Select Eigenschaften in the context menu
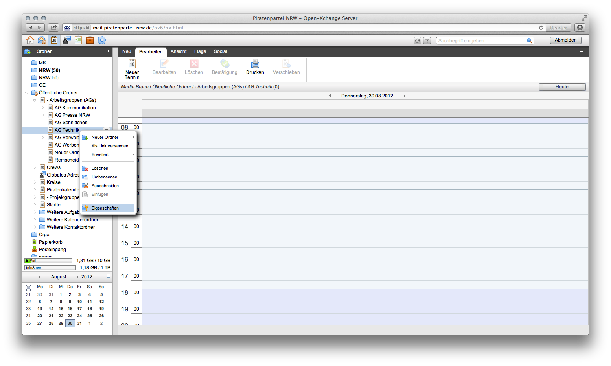The image size is (611, 366). (105, 208)
